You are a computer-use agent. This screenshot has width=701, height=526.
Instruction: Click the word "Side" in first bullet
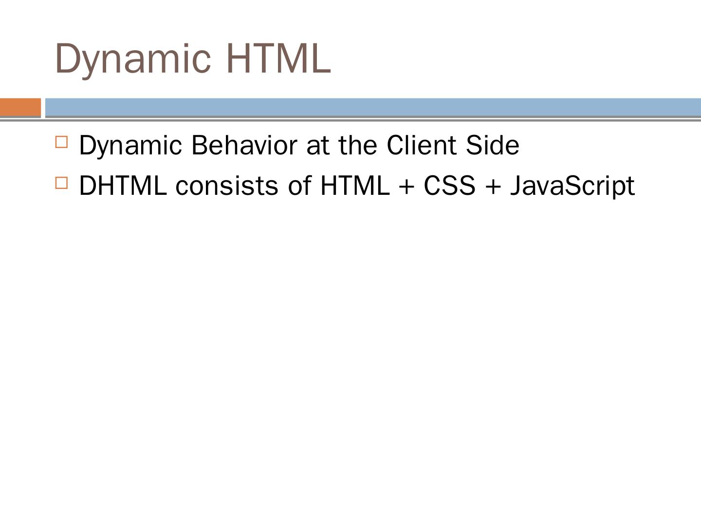(x=492, y=145)
